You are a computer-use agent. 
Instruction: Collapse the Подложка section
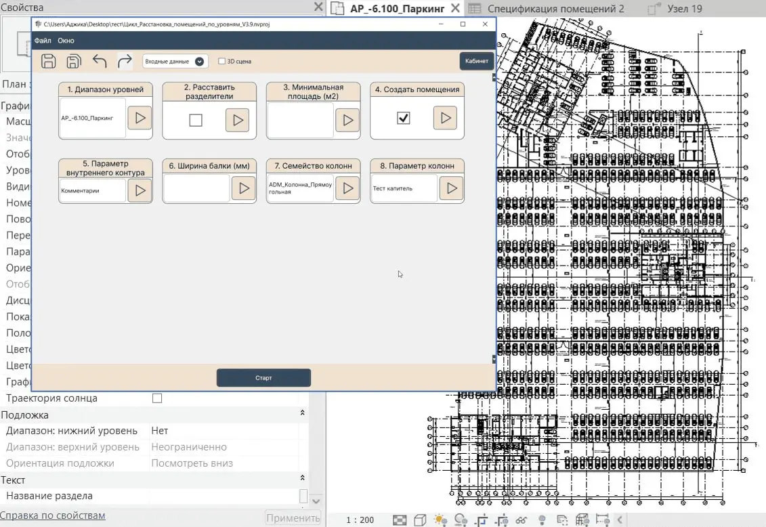[x=302, y=413]
